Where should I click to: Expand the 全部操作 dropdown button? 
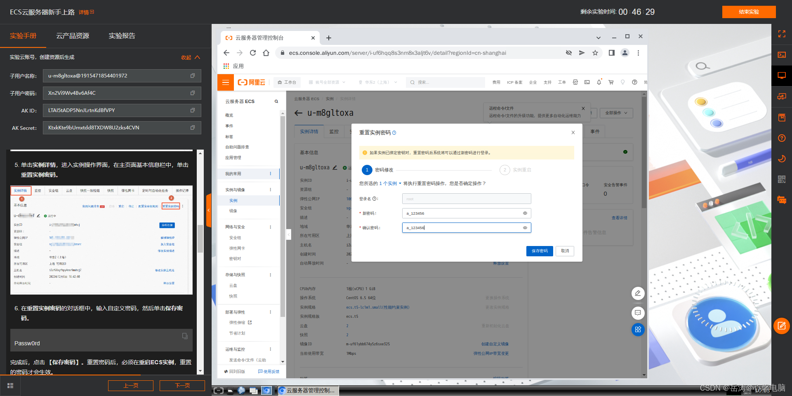click(x=616, y=113)
